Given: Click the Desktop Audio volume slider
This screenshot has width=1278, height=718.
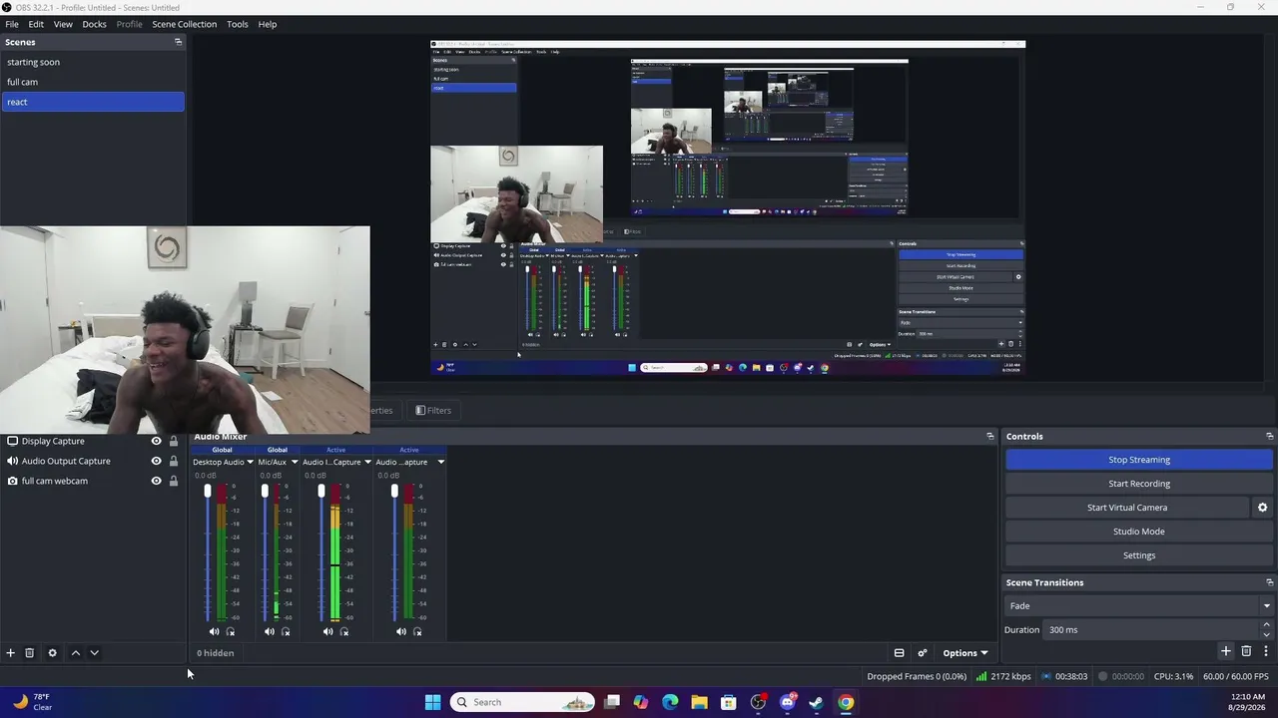Looking at the screenshot, I should pos(208,553).
